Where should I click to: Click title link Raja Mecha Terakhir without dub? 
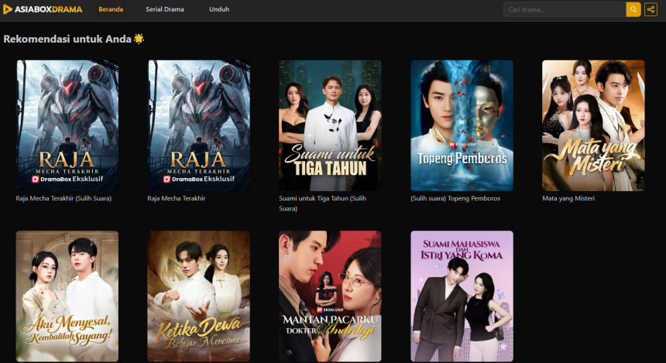(x=177, y=198)
